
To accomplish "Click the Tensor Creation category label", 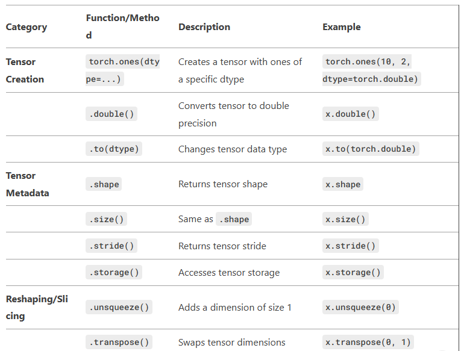I will click(x=25, y=70).
